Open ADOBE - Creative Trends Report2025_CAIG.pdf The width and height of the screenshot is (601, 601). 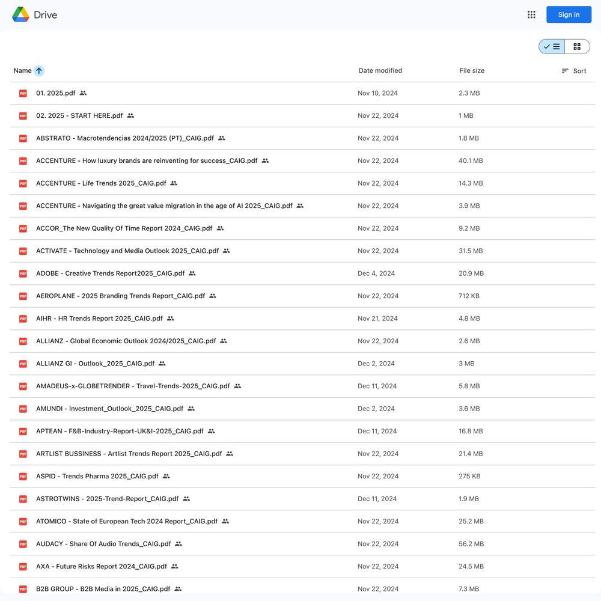tap(111, 273)
